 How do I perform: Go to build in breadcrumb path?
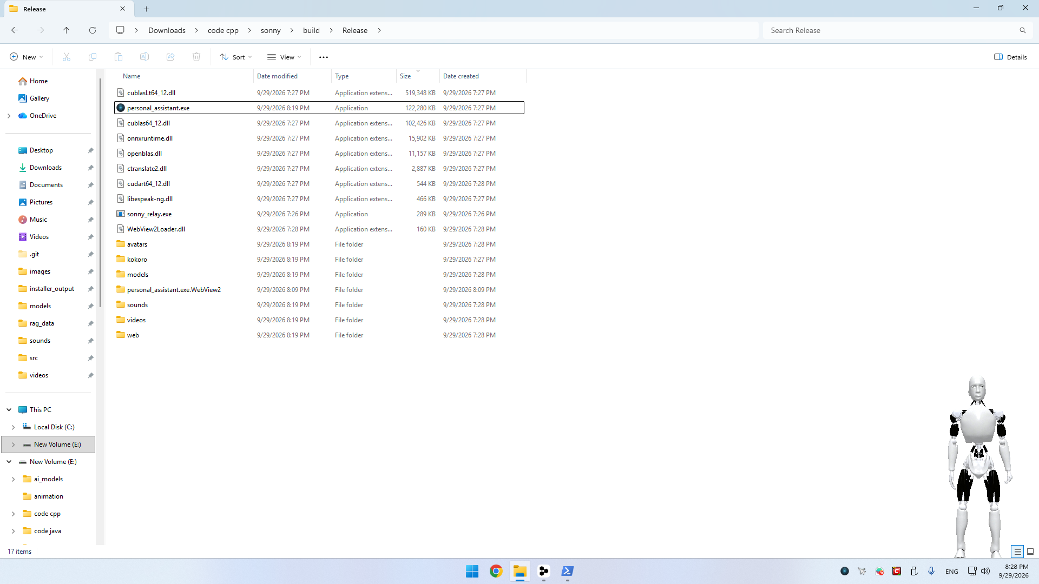click(x=311, y=30)
